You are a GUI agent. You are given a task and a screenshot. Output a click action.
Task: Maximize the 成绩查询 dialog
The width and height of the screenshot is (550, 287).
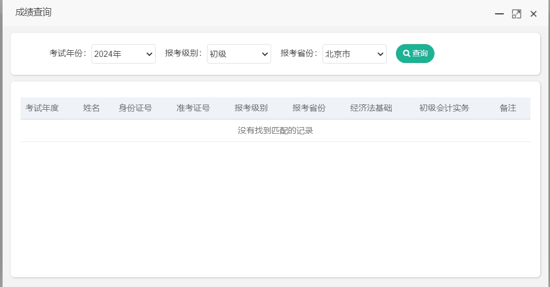[516, 14]
